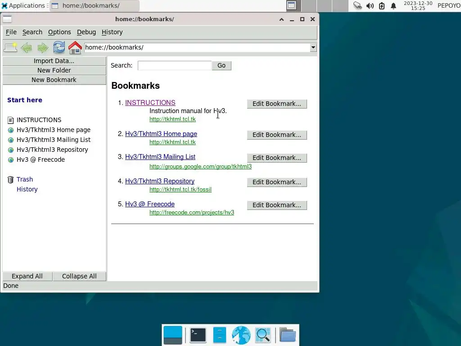Click http://tkhtml.tcl.tk URL under INSTRUCTIONS
This screenshot has width=461, height=346.
tap(172, 119)
